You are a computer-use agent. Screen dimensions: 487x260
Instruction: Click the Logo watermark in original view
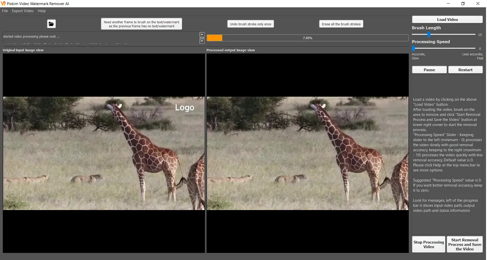point(185,107)
